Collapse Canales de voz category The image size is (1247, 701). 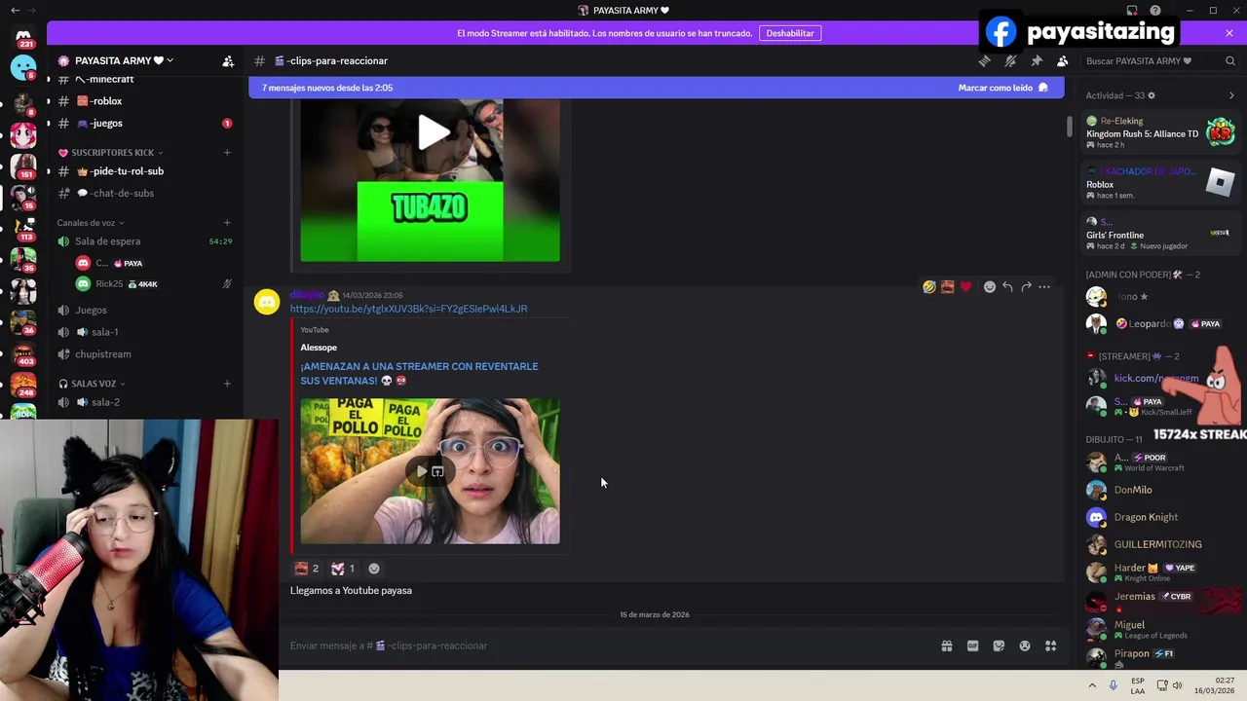(x=91, y=223)
